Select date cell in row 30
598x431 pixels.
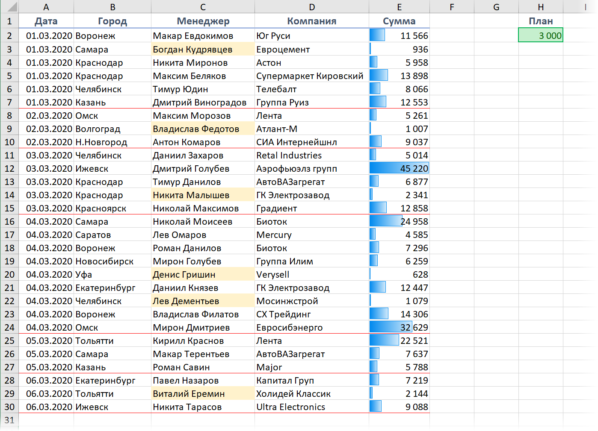46,407
